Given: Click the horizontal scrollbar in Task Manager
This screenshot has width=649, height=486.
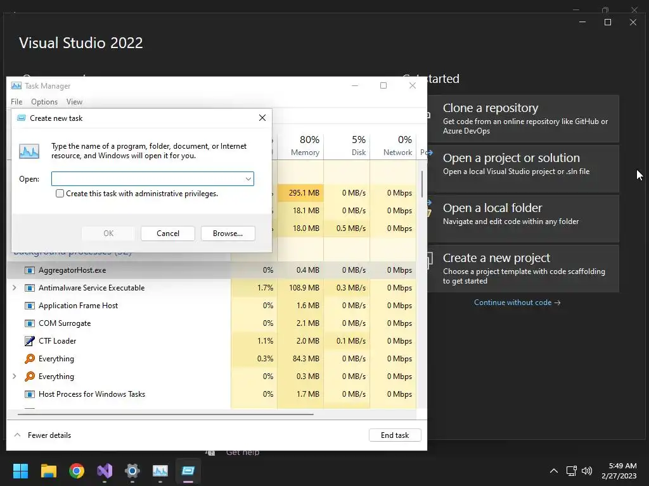Looking at the screenshot, I should pyautogui.click(x=165, y=414).
